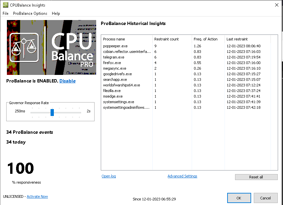Select the filezilla.exe row
This screenshot has width=283, height=205.
coord(186,91)
